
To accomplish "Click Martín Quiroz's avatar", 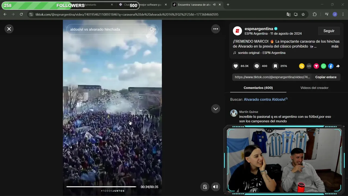I will 234,113.
